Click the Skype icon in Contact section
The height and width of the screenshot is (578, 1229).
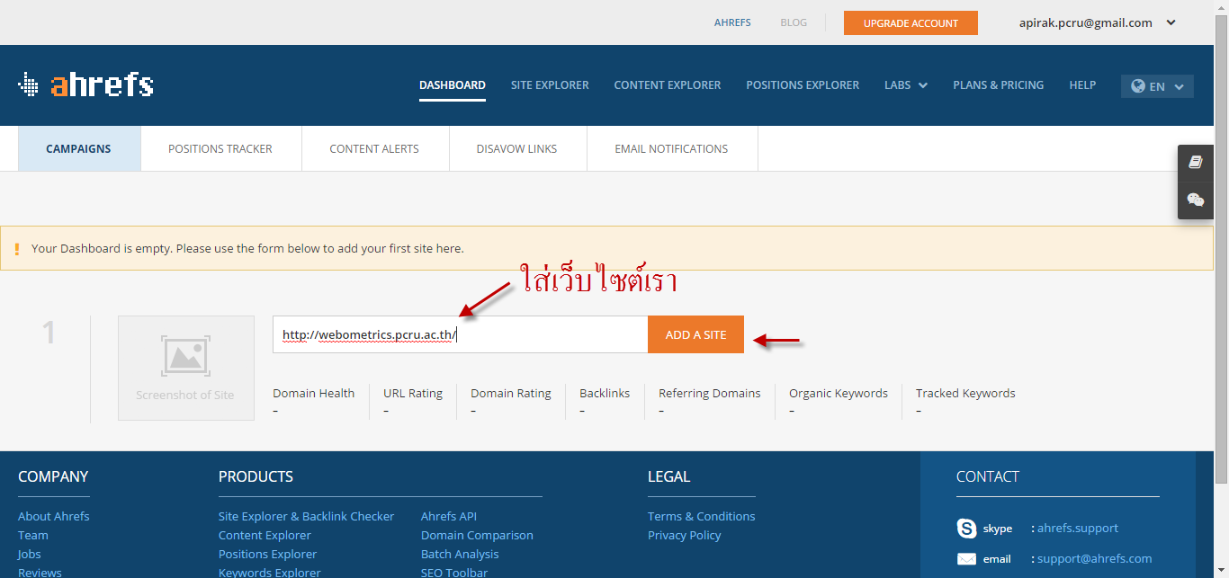(966, 529)
